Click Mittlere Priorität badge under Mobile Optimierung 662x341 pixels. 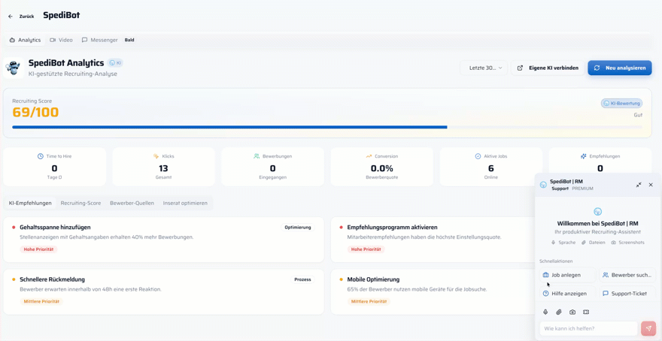coord(369,301)
